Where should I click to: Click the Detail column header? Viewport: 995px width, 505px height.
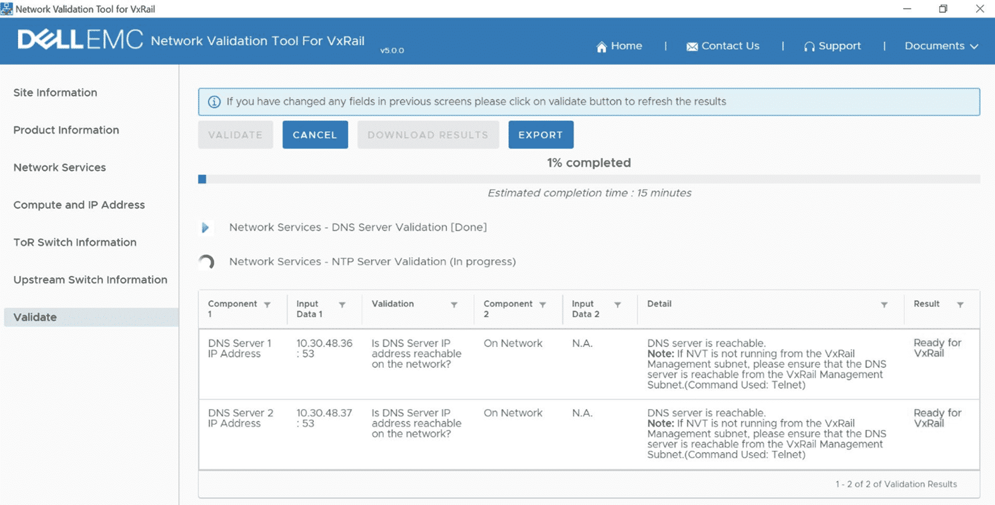point(659,304)
